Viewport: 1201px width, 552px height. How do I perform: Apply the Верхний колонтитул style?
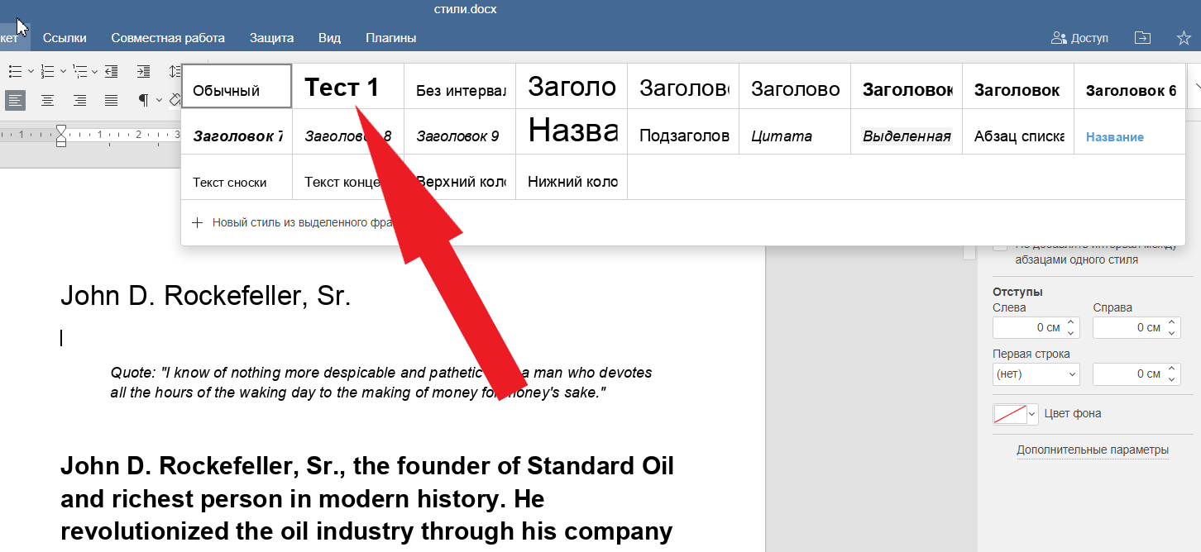460,177
